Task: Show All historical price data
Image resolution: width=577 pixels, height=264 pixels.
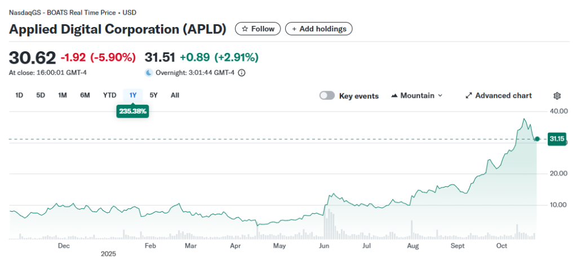Action: [x=175, y=95]
